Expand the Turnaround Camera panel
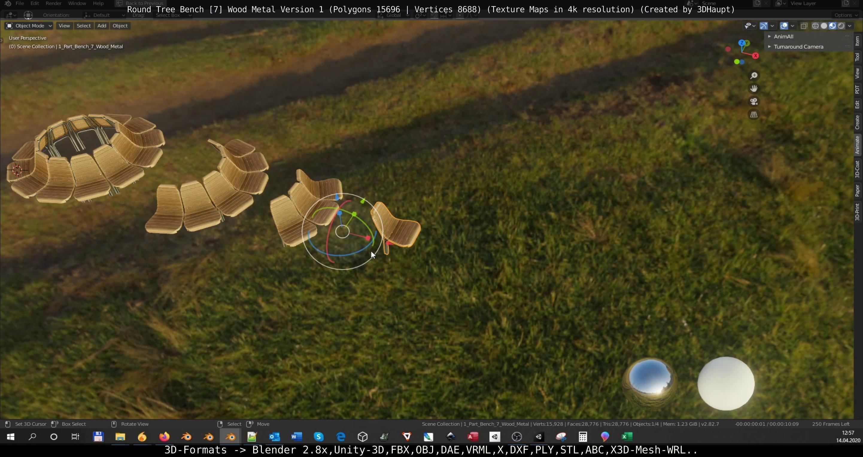This screenshot has width=863, height=457. pyautogui.click(x=798, y=47)
